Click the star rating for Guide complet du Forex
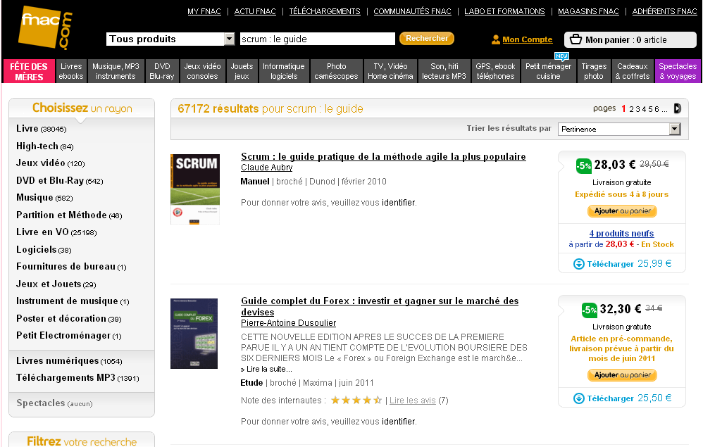The width and height of the screenshot is (703, 447). click(356, 400)
